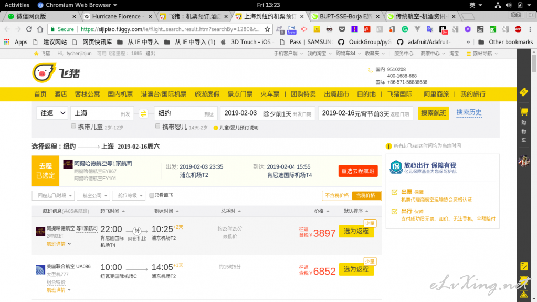Switch to the BUPT-SSE-Borja tab
The height and width of the screenshot is (302, 537).
point(346,16)
